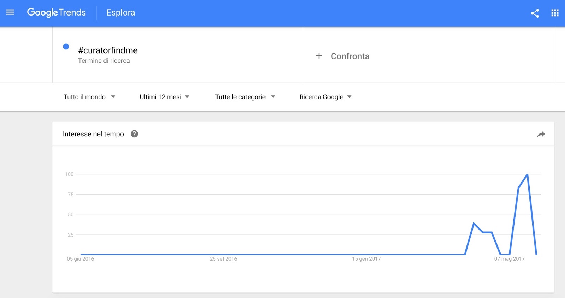Open the Esplora section
565x298 pixels.
click(x=121, y=13)
